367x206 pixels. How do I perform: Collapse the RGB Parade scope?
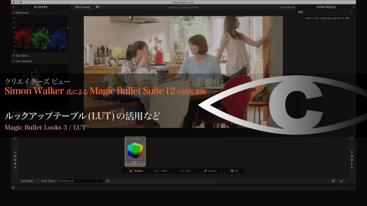[13, 13]
